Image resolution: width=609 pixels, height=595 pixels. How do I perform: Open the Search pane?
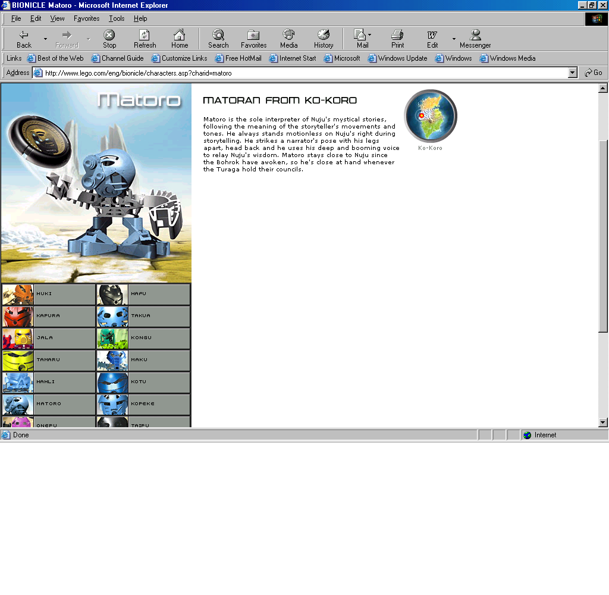click(x=218, y=39)
